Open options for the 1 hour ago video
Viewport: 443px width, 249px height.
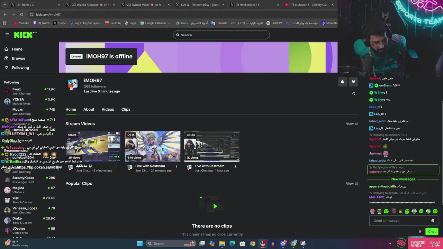pyautogui.click(x=235, y=166)
